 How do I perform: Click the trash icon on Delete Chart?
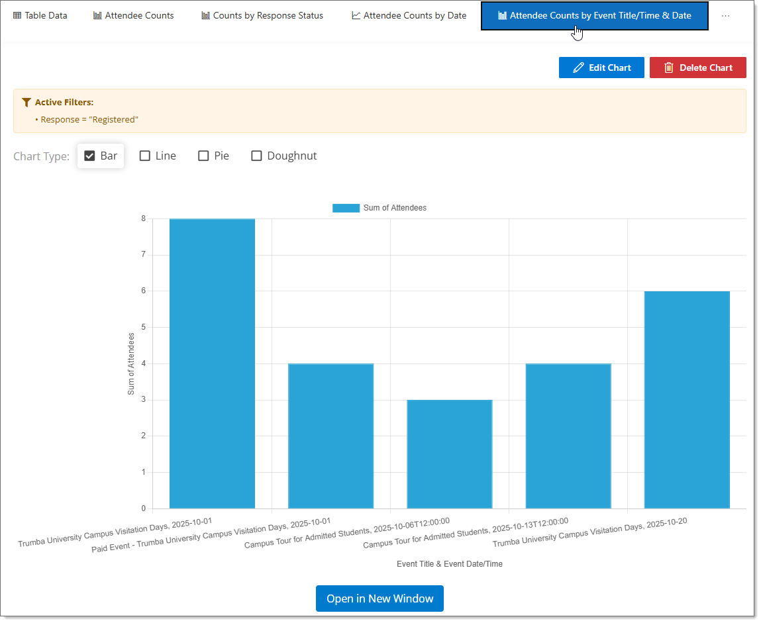coord(671,67)
